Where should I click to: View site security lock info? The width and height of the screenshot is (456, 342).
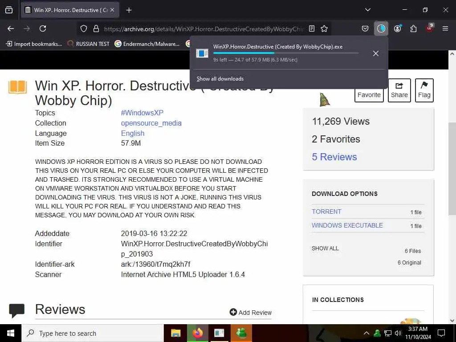[96, 28]
